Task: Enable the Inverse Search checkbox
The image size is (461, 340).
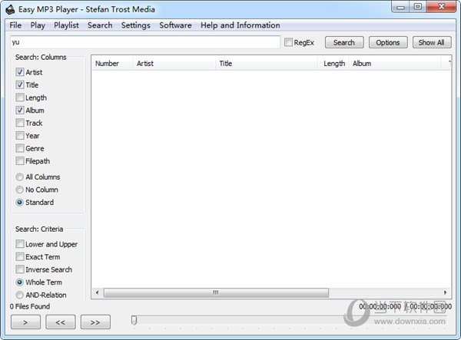Action: tap(20, 269)
